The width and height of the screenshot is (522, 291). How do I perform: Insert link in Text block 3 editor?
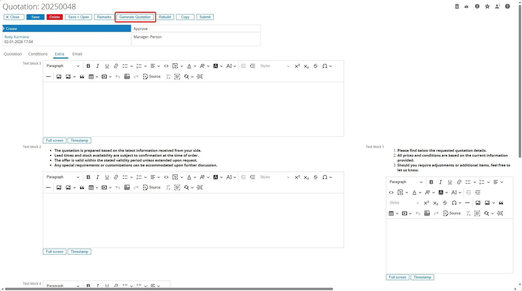(116, 66)
